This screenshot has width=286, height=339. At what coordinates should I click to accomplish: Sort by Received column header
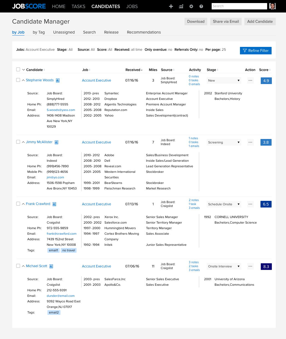tap(134, 70)
